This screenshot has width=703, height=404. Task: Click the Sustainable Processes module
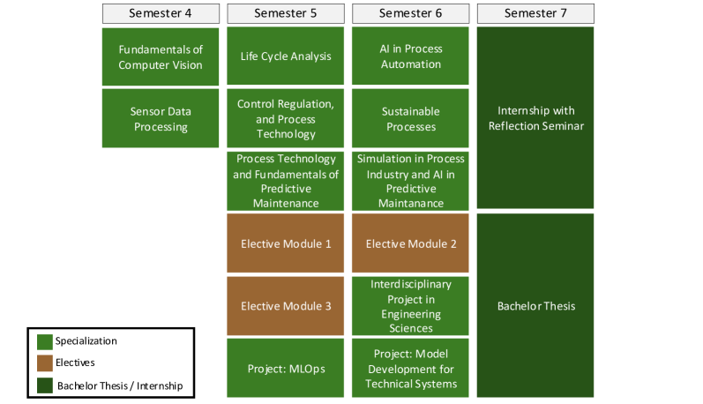coord(410,118)
